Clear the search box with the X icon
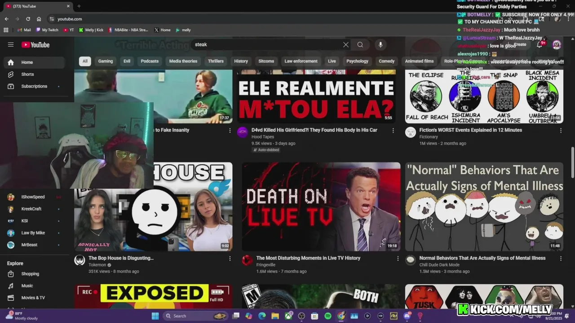Image resolution: width=575 pixels, height=323 pixels. [346, 44]
